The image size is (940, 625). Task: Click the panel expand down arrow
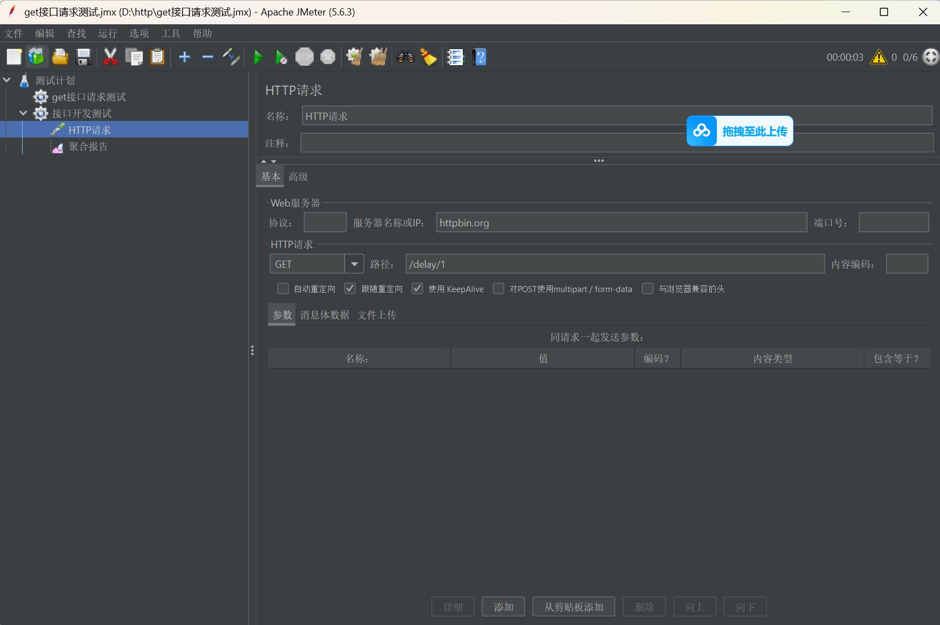click(x=273, y=161)
